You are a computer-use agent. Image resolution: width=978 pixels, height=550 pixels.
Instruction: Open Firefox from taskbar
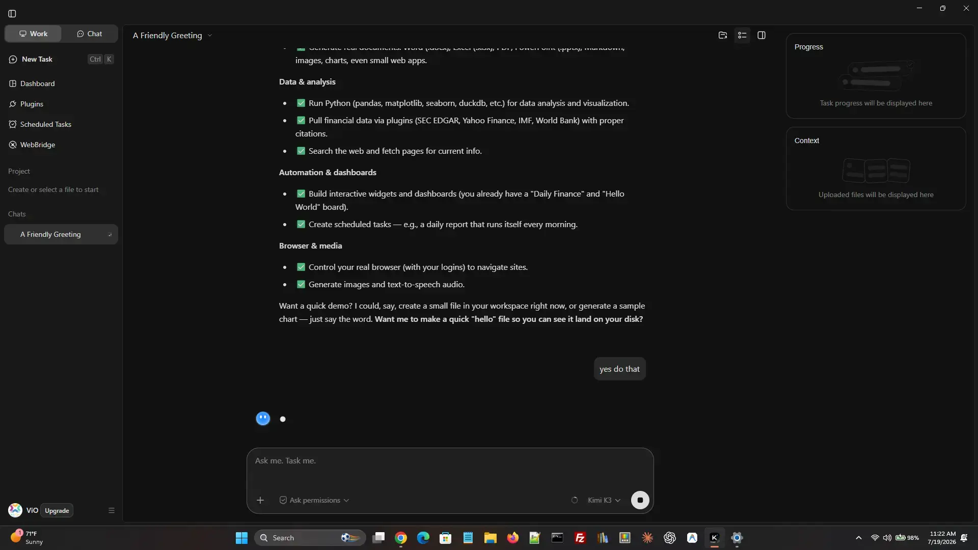tap(513, 538)
